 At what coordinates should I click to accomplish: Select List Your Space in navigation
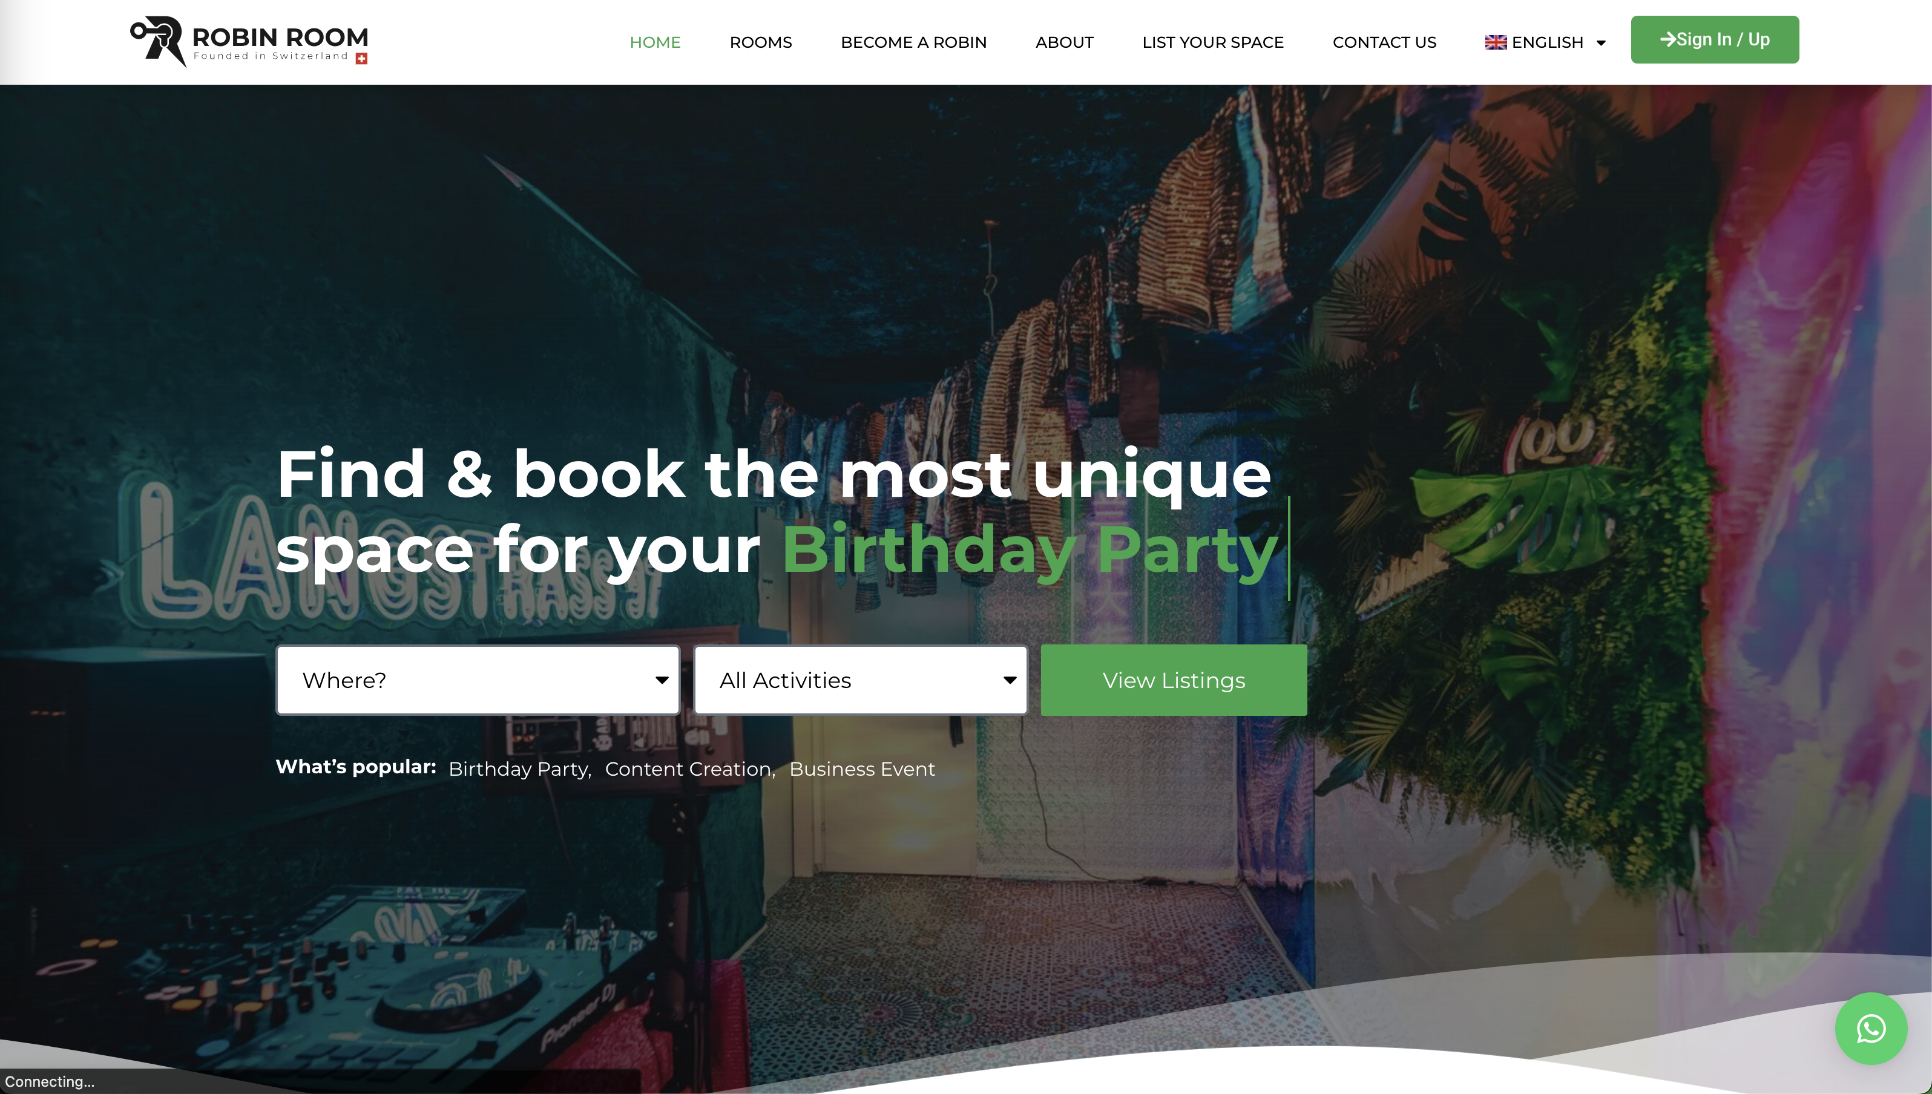click(1213, 42)
